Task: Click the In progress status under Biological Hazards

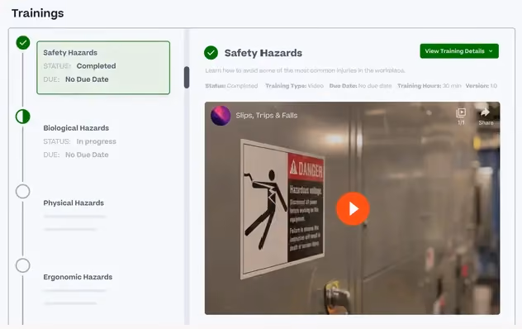Action: [x=96, y=141]
